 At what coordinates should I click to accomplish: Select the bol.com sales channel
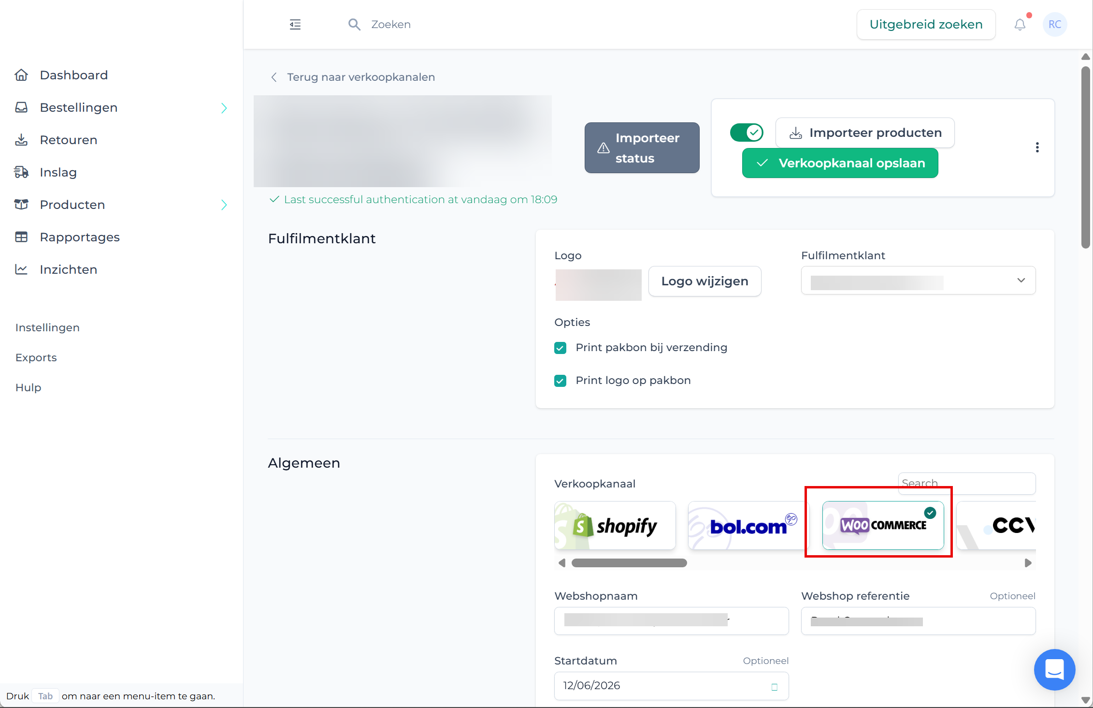748,525
